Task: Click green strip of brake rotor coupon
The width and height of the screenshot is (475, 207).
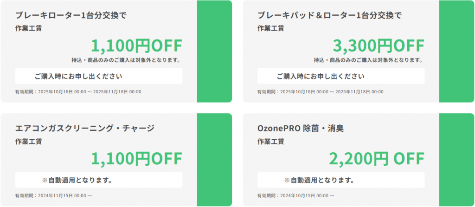Action: pyautogui.click(x=214, y=52)
